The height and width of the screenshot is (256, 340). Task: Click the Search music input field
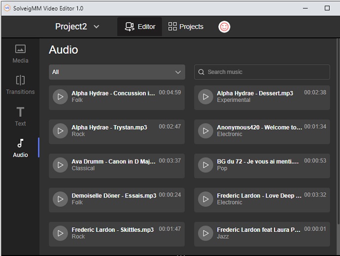point(262,72)
